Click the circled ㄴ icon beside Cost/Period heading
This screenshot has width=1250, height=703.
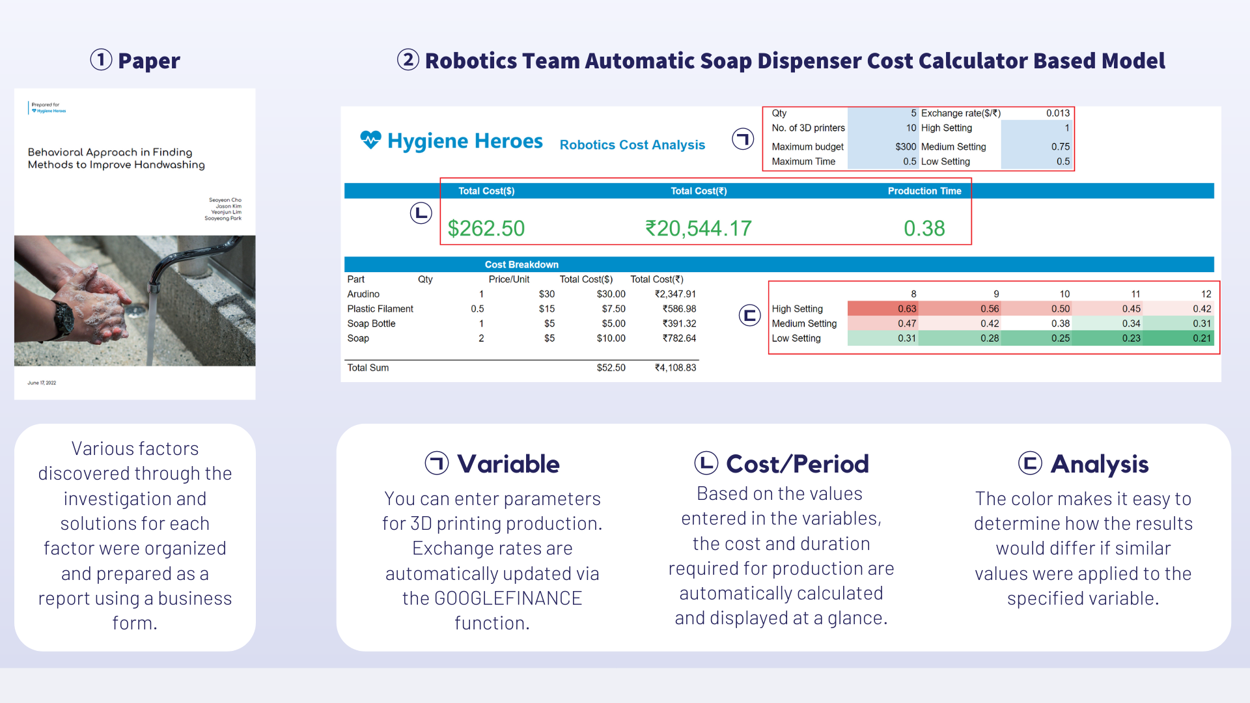tap(706, 463)
